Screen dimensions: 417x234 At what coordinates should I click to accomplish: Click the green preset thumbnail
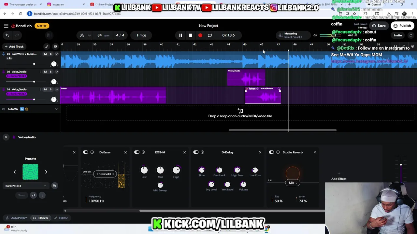point(30,172)
